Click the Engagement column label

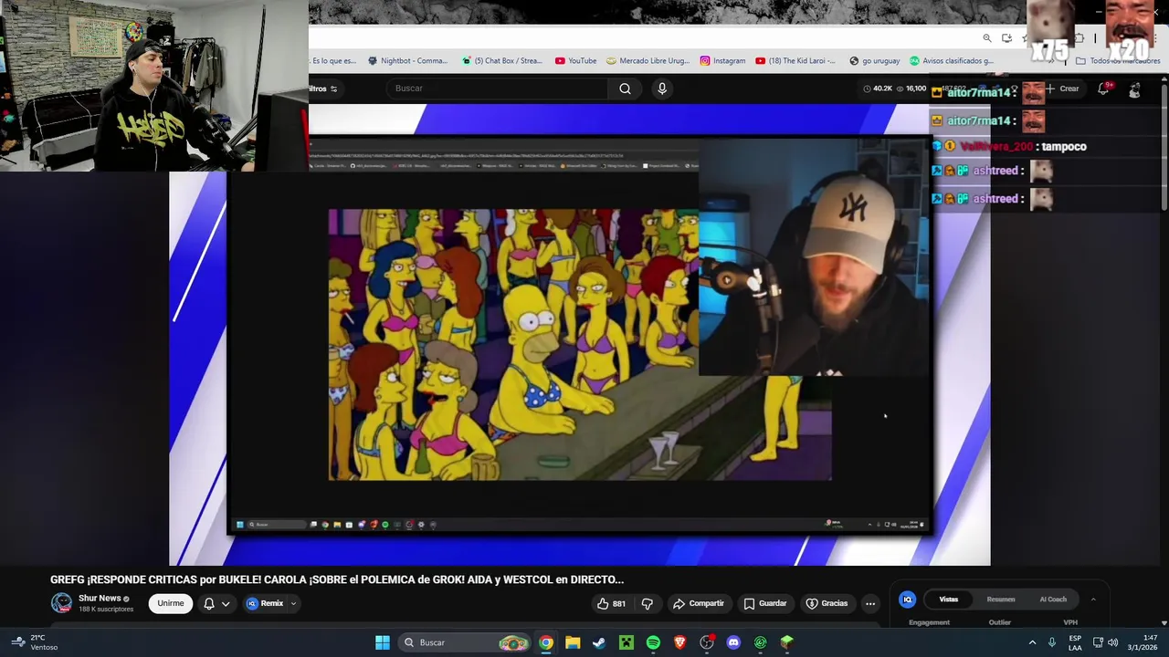[x=929, y=622]
